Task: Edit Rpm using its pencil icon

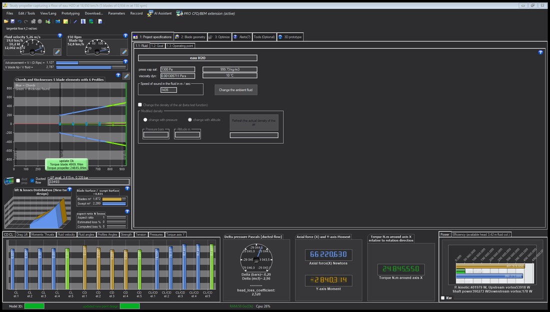Action: click(124, 52)
